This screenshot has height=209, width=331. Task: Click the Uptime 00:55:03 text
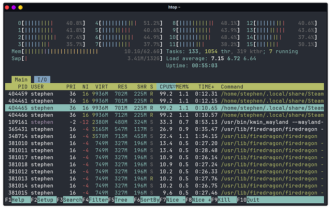(x=192, y=66)
